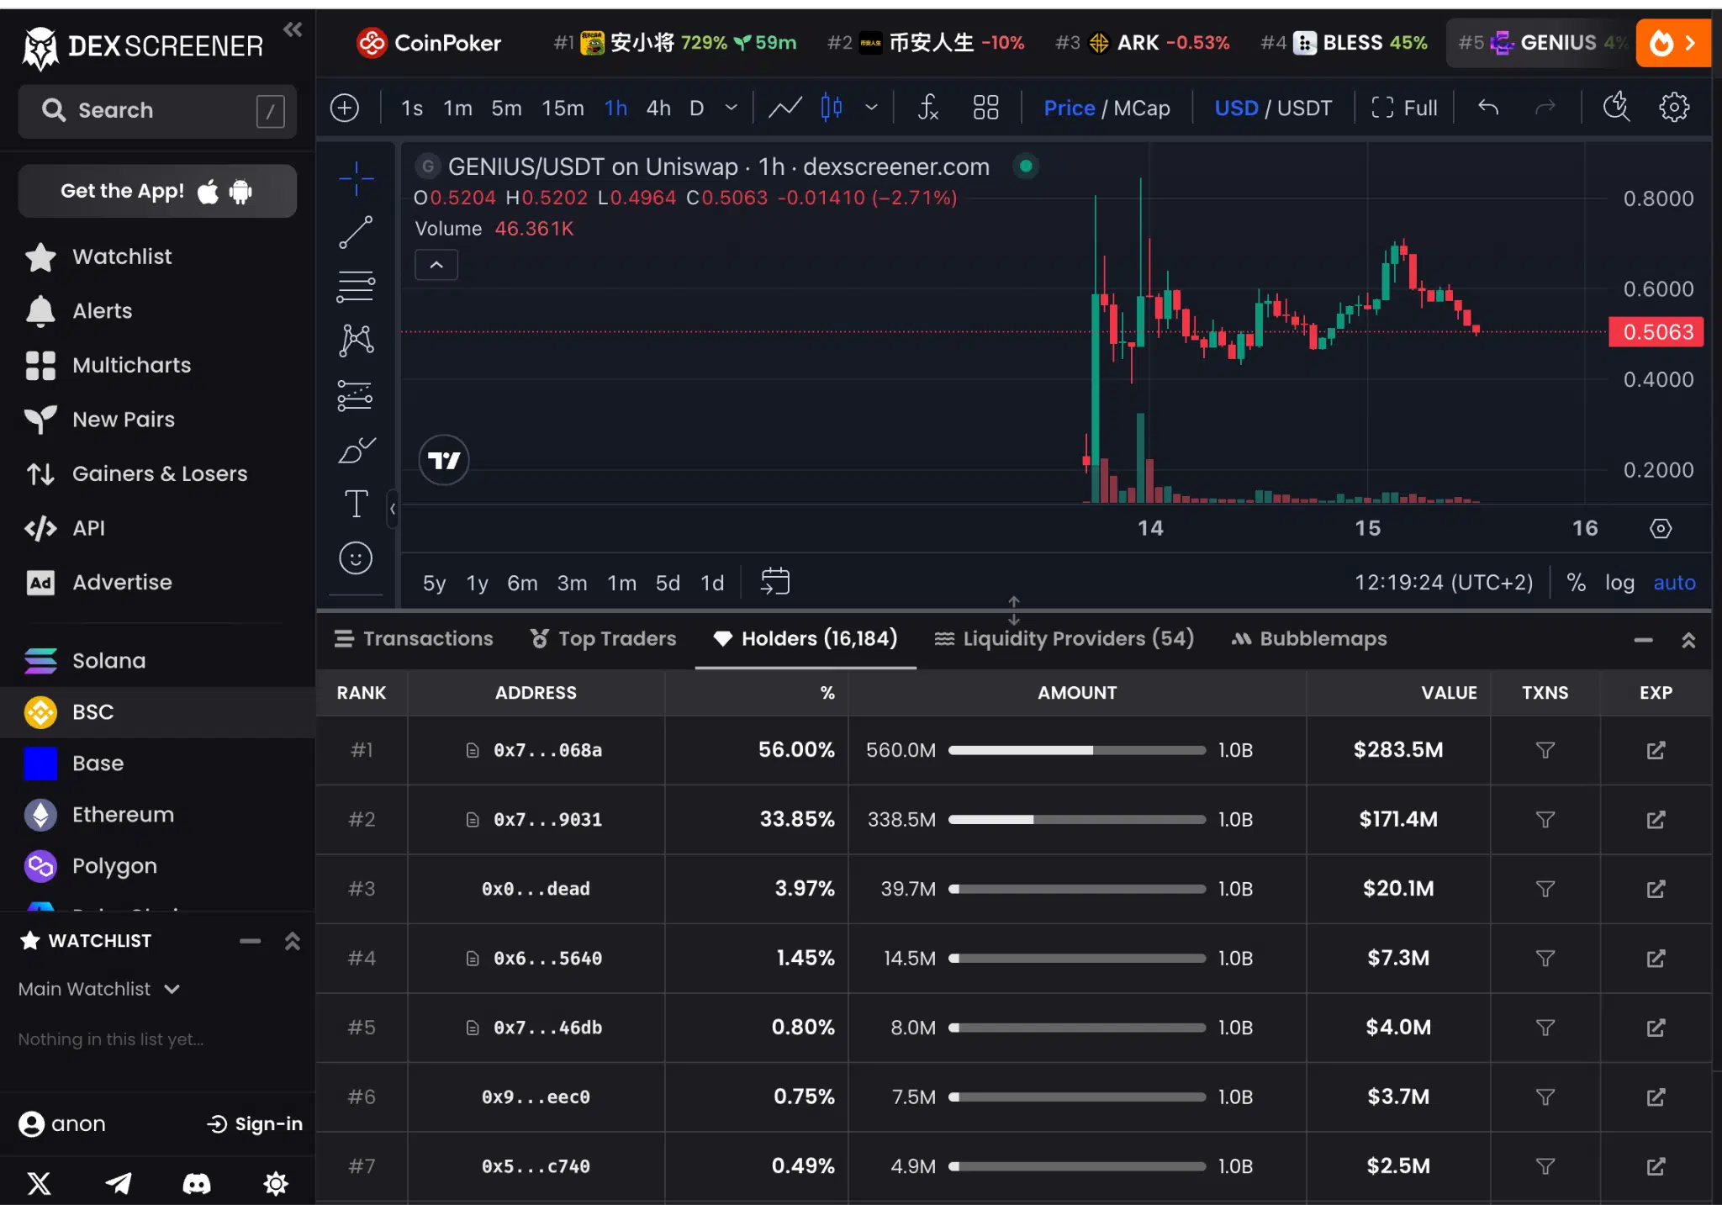Open the candle style dropdown
This screenshot has width=1722, height=1205.
[871, 108]
